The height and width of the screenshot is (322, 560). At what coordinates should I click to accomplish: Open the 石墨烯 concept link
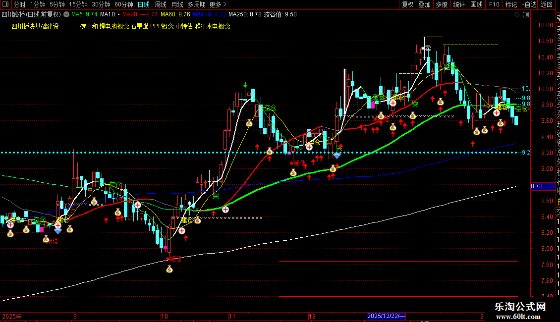point(140,26)
